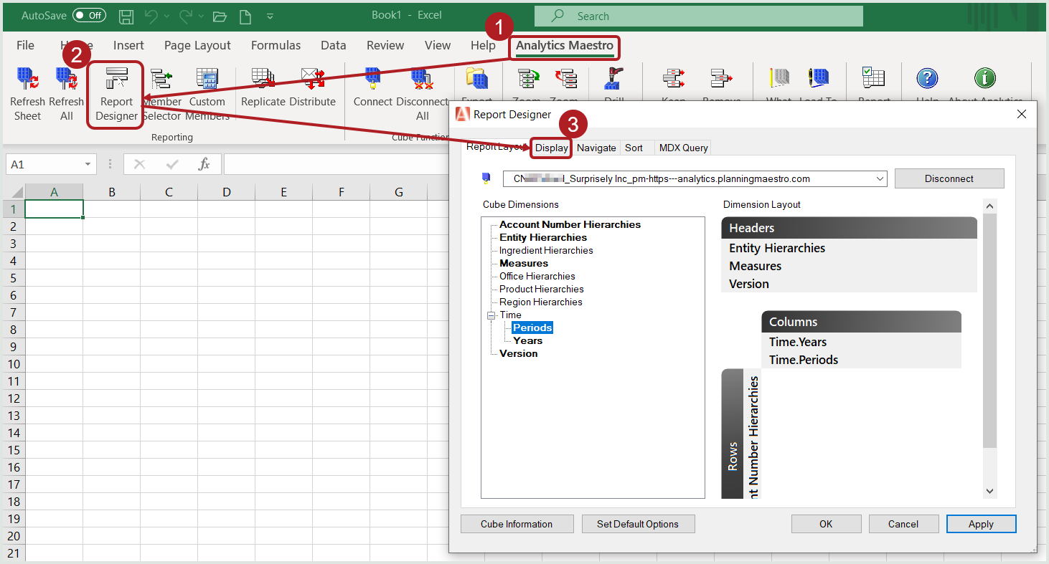The height and width of the screenshot is (564, 1049).
Task: Switch to the View ribbon tab
Action: (438, 45)
